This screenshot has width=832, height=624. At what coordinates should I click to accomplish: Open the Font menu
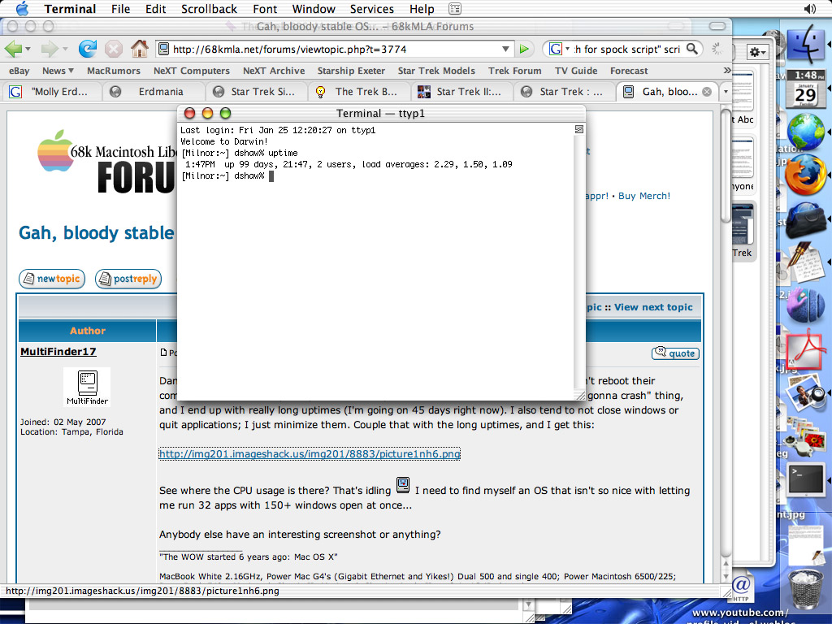265,9
